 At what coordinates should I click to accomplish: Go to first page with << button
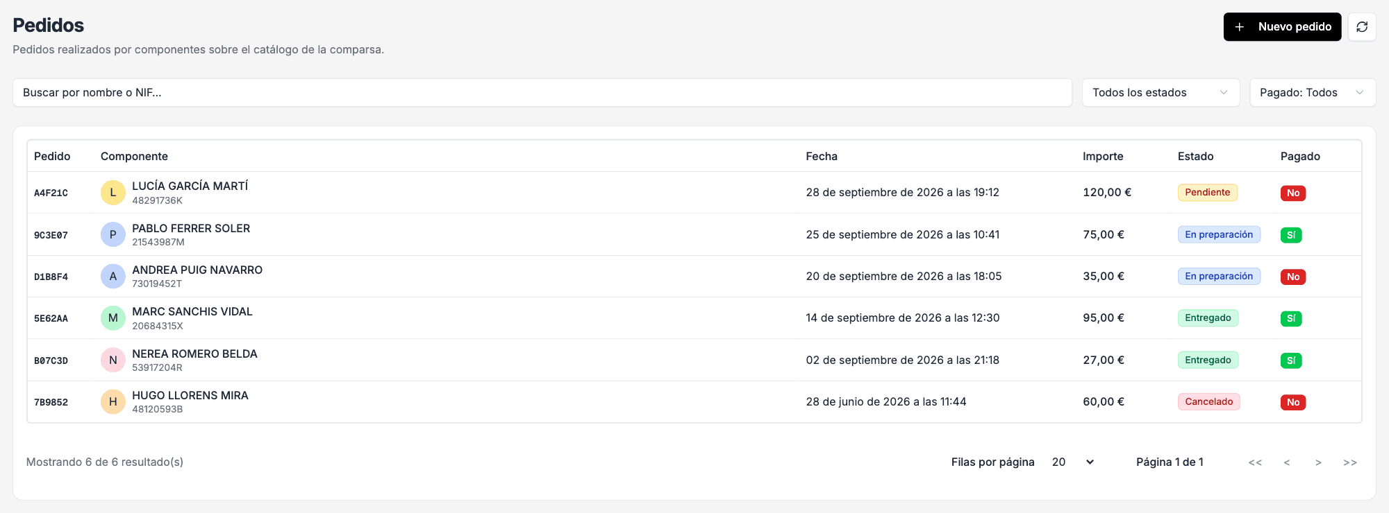click(1255, 462)
